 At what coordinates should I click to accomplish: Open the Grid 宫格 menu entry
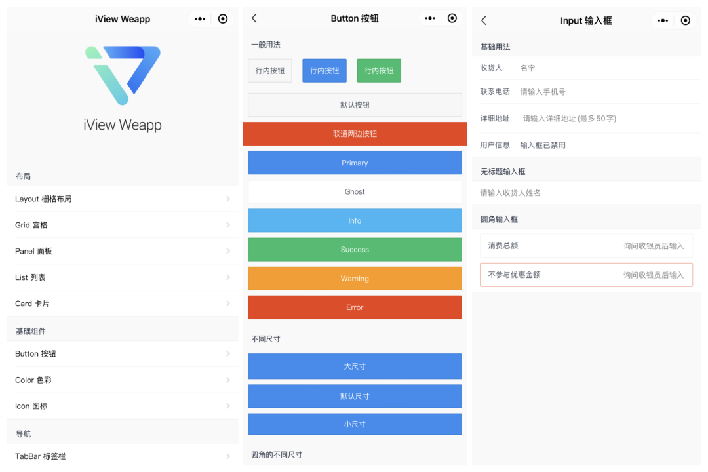[123, 225]
